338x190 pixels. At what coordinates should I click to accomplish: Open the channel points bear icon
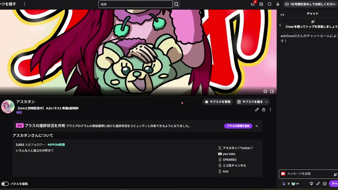click(293, 184)
